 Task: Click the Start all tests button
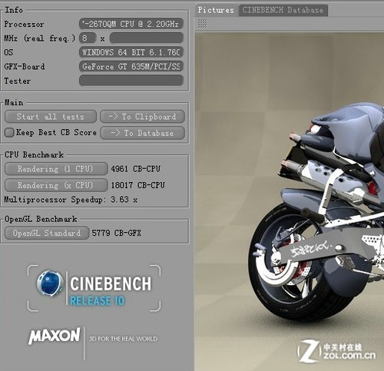tap(51, 117)
